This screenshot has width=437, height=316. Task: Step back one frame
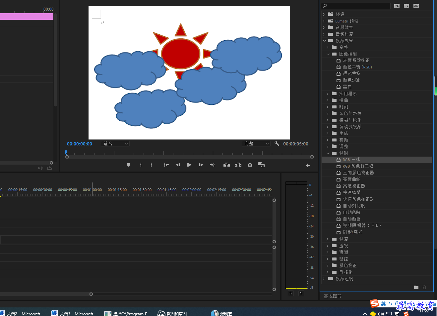click(178, 165)
